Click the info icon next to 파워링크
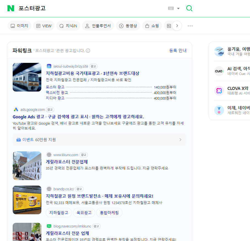 click(88, 50)
